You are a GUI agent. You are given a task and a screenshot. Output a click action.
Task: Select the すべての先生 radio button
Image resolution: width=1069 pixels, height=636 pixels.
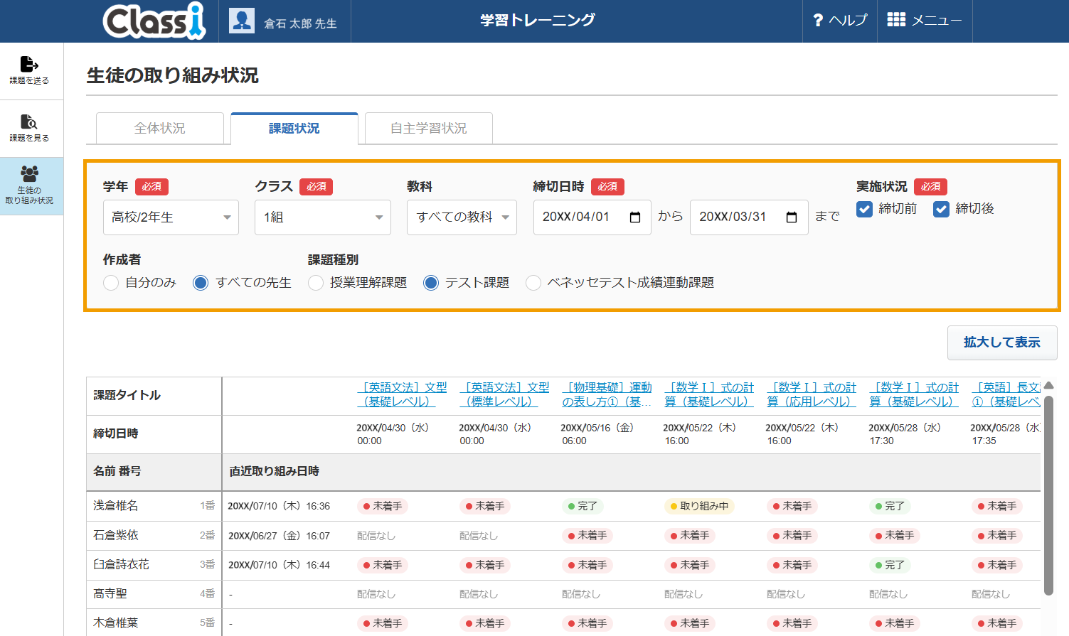click(201, 283)
